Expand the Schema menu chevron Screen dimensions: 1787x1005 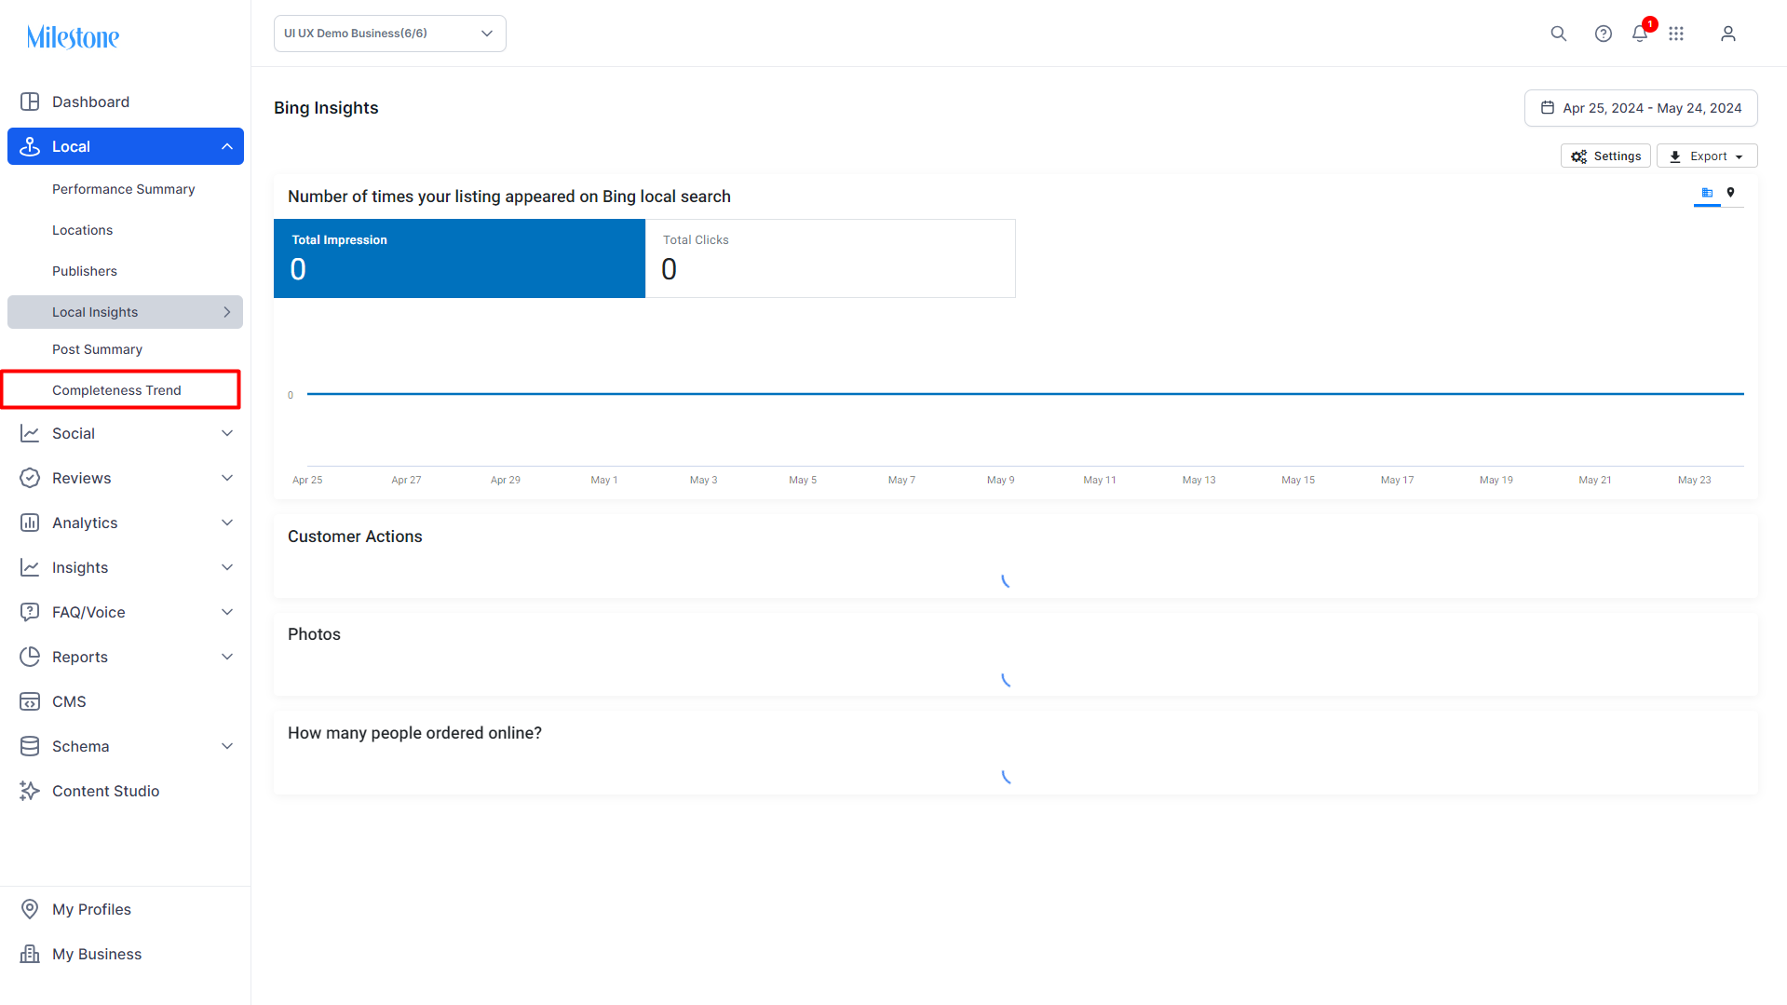tap(227, 746)
